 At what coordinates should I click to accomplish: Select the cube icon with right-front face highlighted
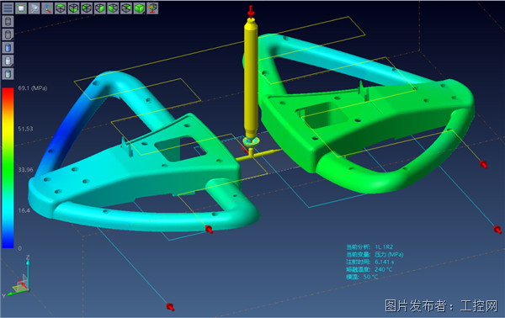[100, 8]
